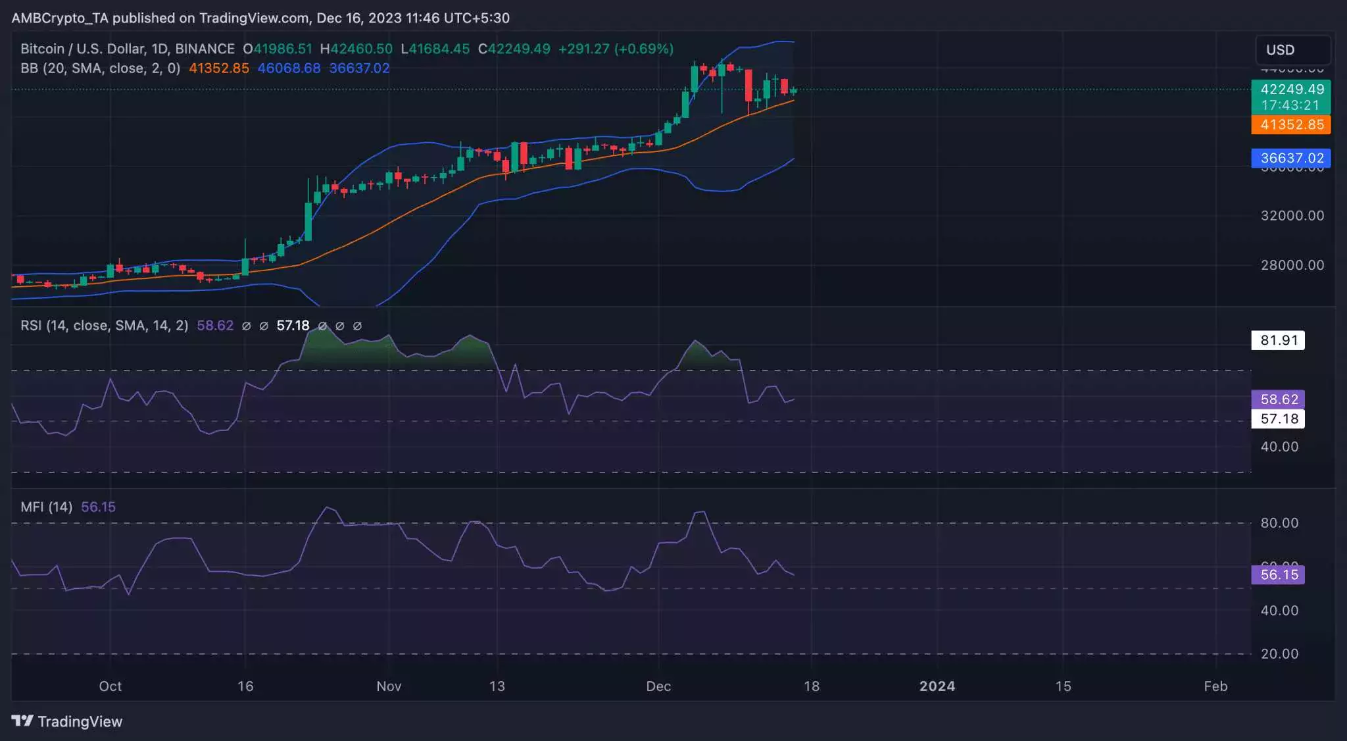Image resolution: width=1347 pixels, height=741 pixels.
Task: Click the Nov date on the time axis
Action: coord(389,686)
